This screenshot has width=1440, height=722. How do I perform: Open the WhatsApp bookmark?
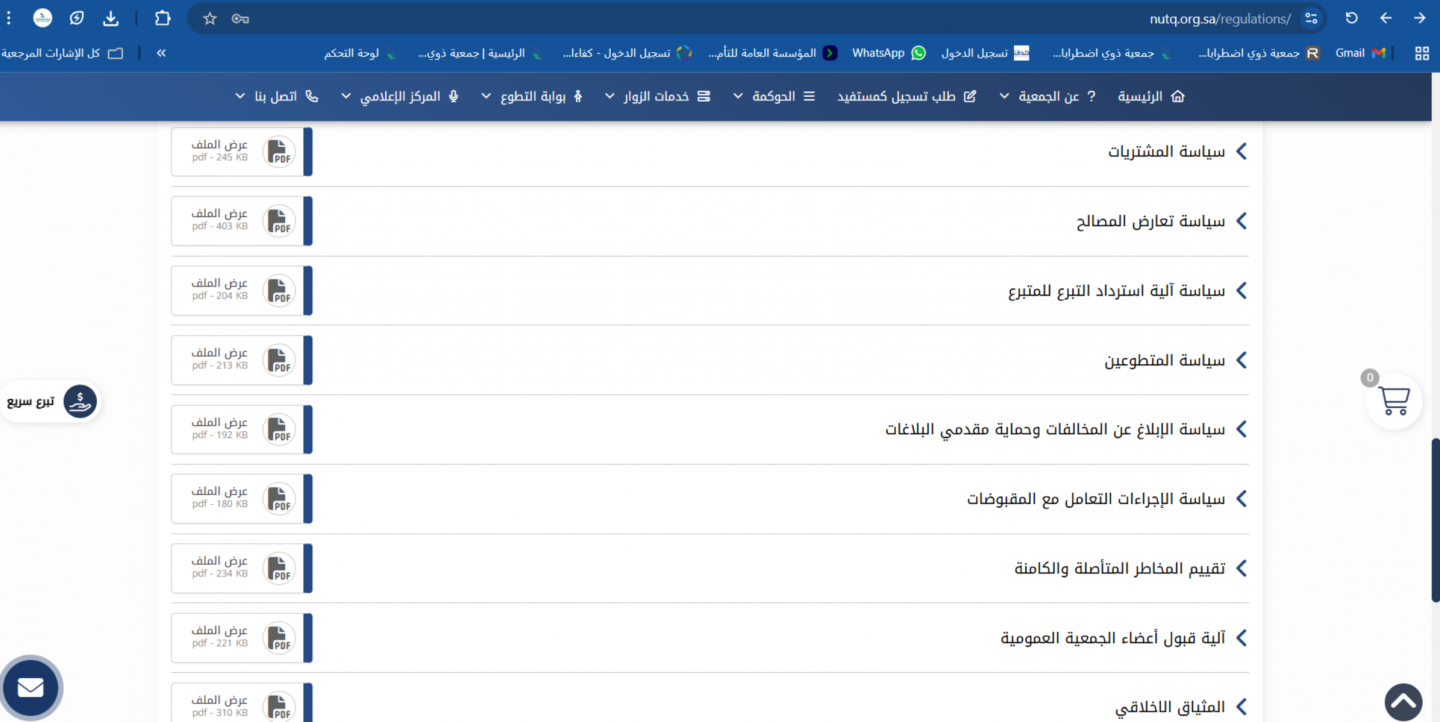(888, 53)
